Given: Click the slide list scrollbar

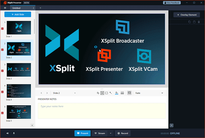Looking at the screenshot, I should pyautogui.click(x=34, y=26).
